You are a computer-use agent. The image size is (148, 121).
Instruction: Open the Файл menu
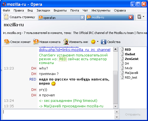click(x=7, y=10)
